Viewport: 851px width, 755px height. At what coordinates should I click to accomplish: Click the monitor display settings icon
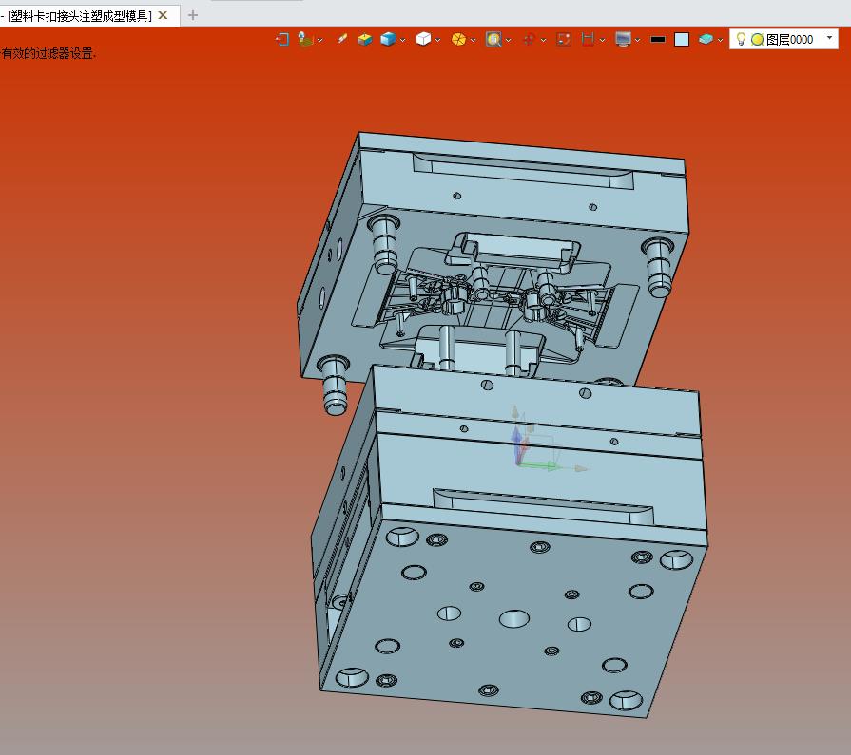click(623, 39)
